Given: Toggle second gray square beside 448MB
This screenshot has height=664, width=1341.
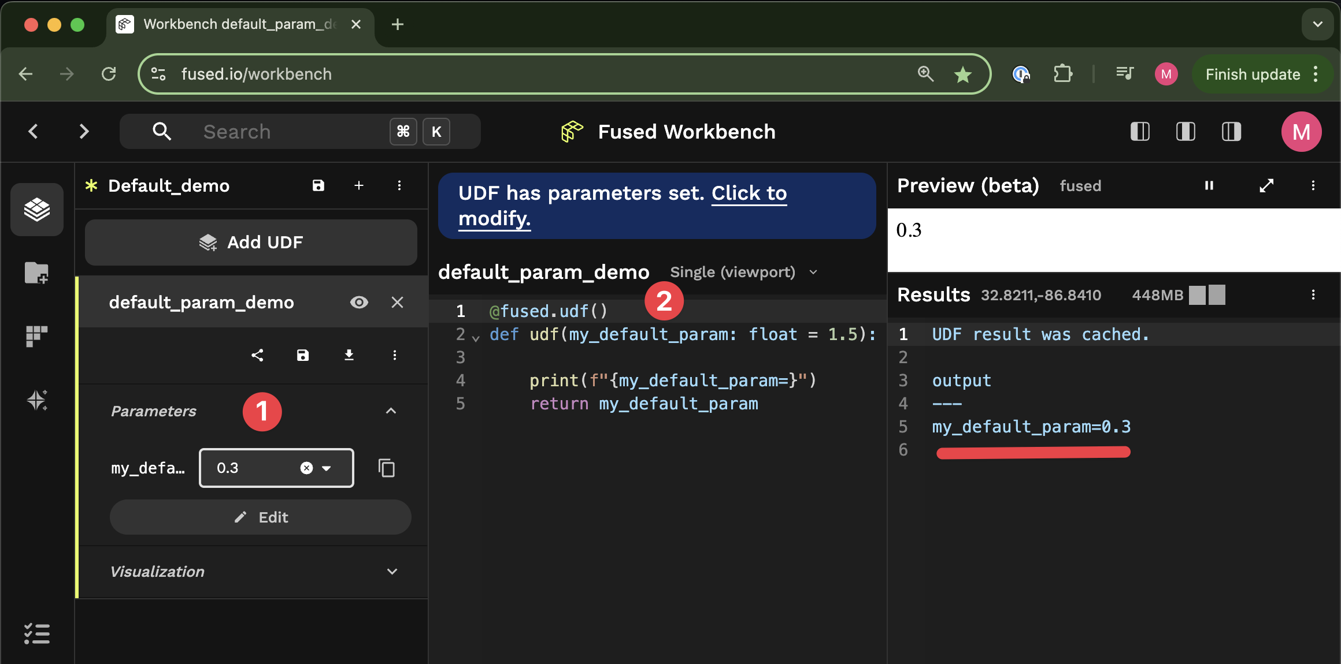Looking at the screenshot, I should [x=1217, y=295].
